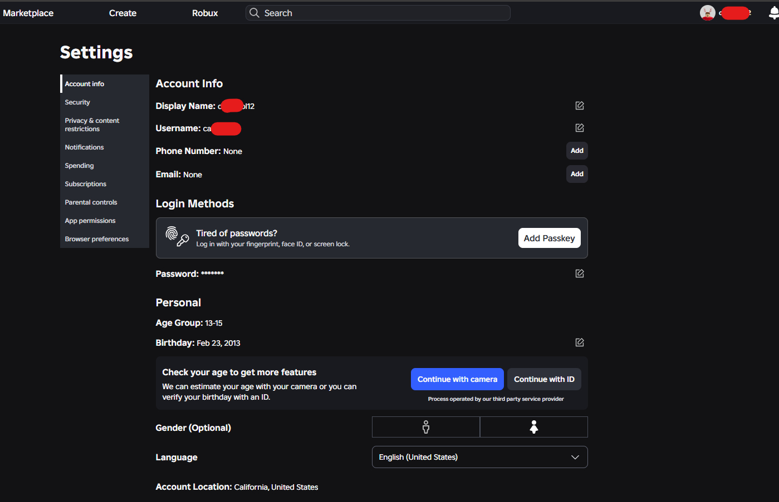Go to Create in top navigation
This screenshot has height=502, width=779.
(x=123, y=13)
